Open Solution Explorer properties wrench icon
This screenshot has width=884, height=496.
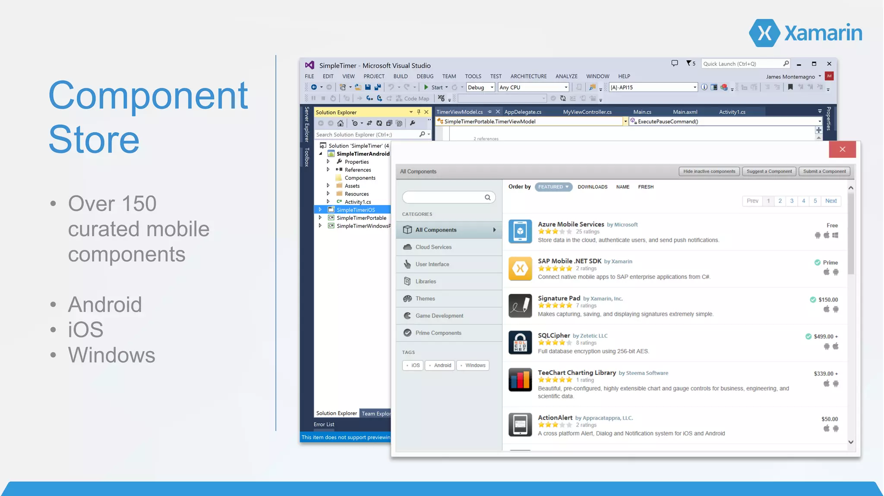coord(413,123)
